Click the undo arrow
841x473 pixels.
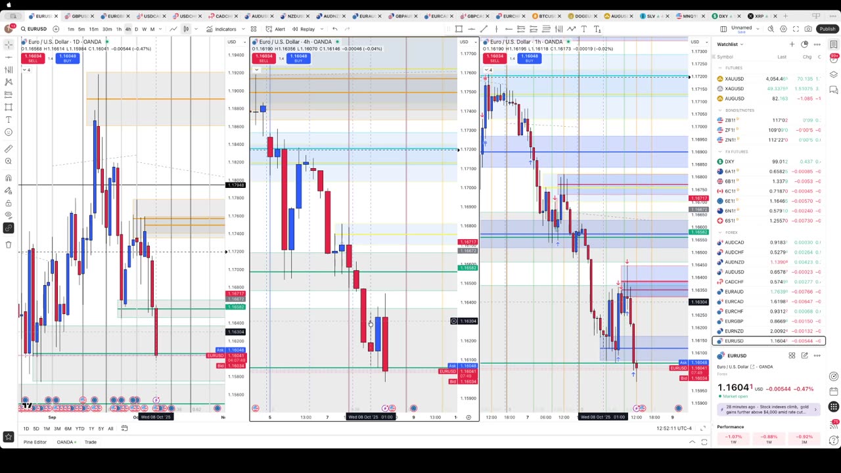(x=334, y=29)
